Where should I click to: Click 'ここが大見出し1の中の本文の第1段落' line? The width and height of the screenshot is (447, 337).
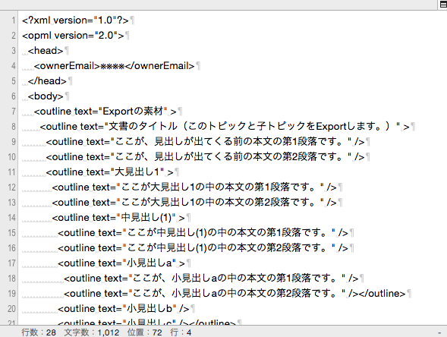point(194,187)
